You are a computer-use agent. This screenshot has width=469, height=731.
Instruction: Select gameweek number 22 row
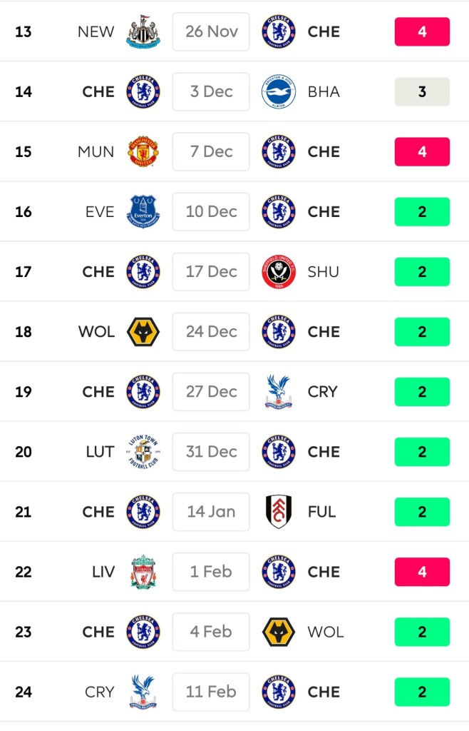point(24,572)
